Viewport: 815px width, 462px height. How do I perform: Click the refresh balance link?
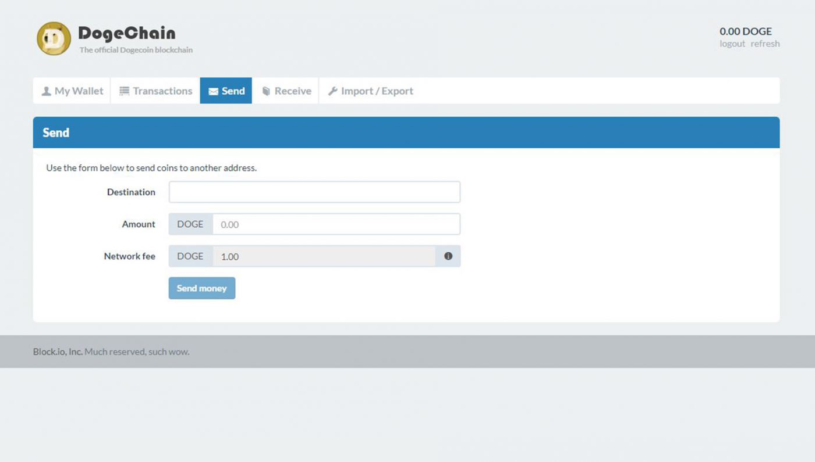765,44
